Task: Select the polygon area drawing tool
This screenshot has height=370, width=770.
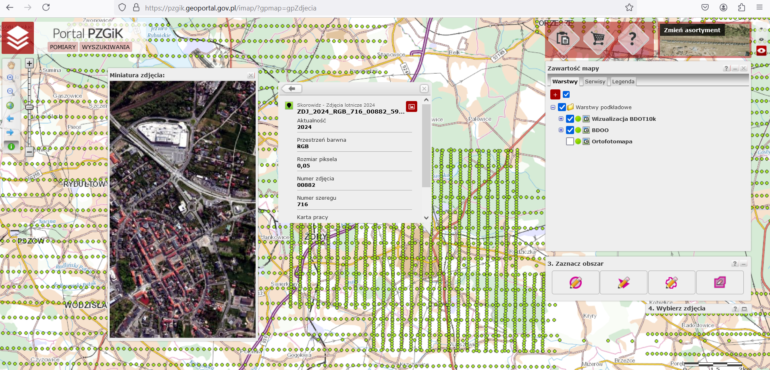Action: coord(671,283)
